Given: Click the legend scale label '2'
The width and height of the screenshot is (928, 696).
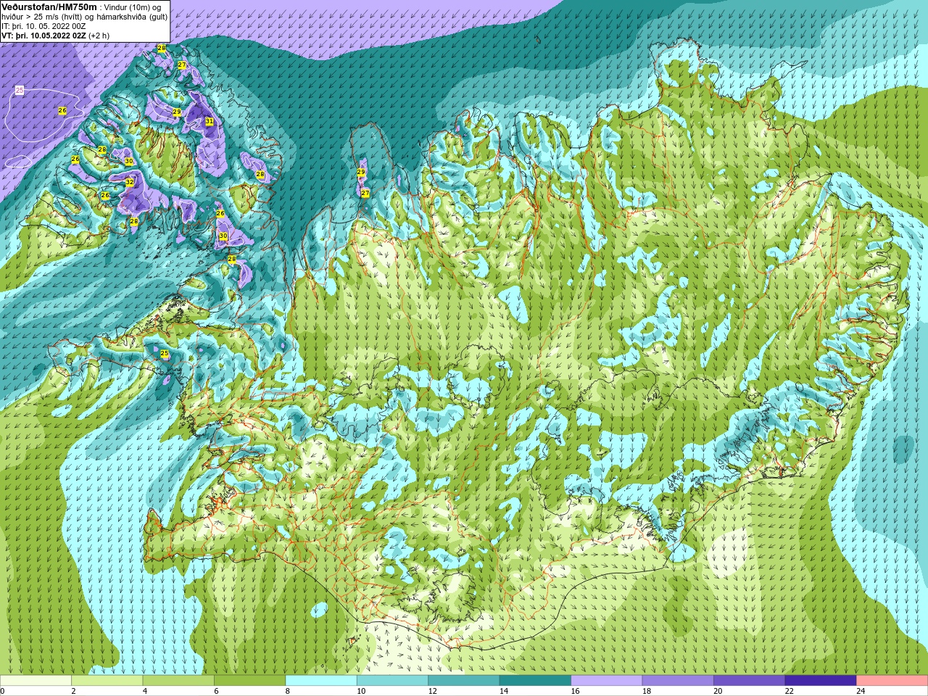Looking at the screenshot, I should [73, 691].
